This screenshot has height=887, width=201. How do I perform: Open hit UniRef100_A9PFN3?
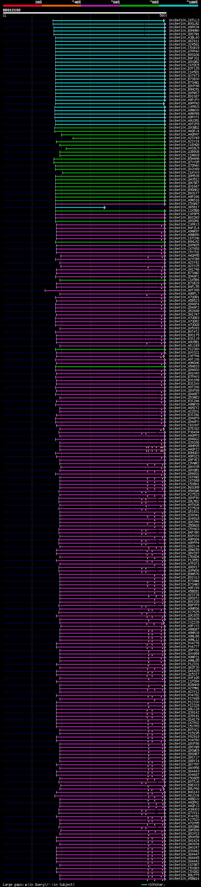pos(184,103)
